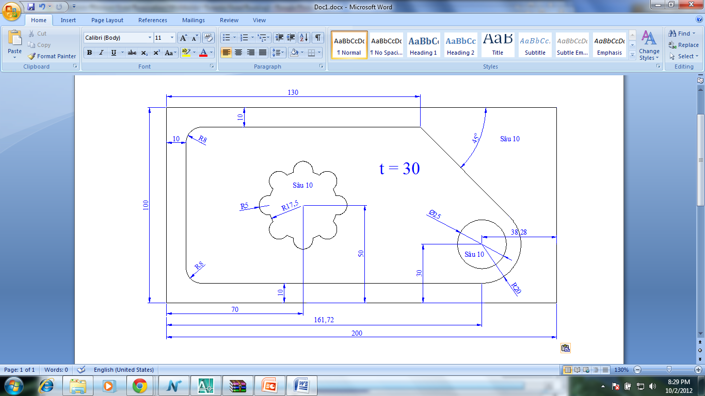Image resolution: width=705 pixels, height=396 pixels.
Task: Toggle bold formatting
Action: pos(89,53)
